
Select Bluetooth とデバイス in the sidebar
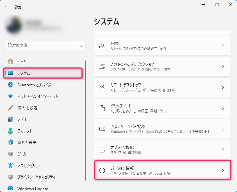click(34, 85)
